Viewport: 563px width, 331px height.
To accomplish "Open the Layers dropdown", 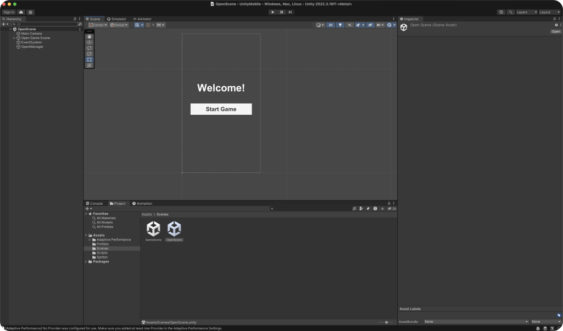I will click(x=526, y=12).
